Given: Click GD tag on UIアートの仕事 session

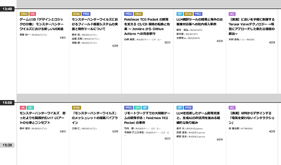Looking at the screenshot, I should pyautogui.click(x=30, y=108).
